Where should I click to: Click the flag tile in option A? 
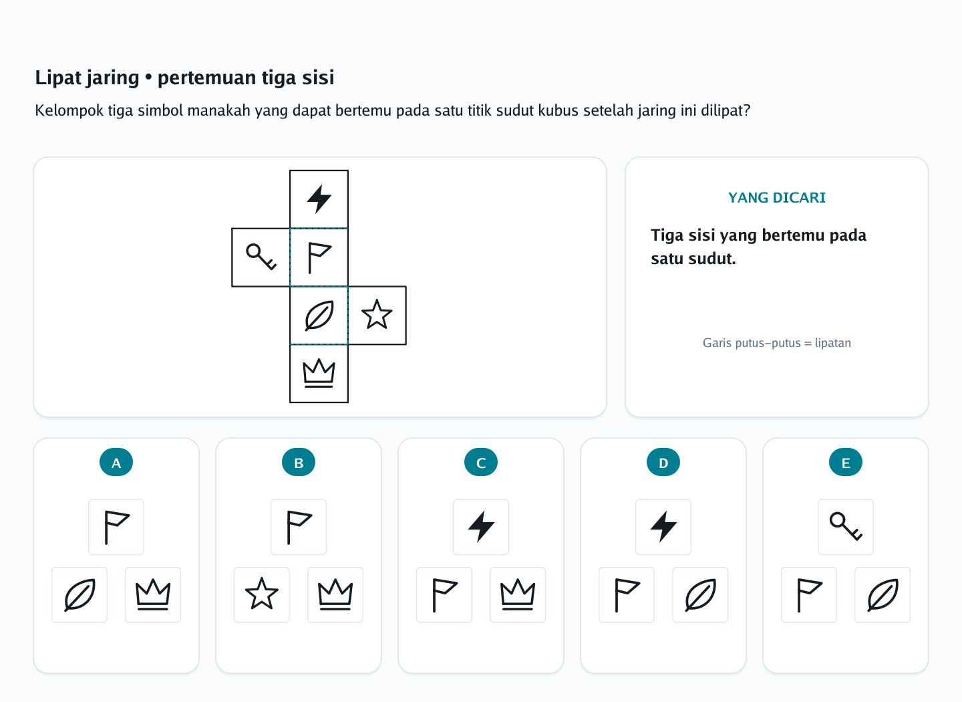point(116,527)
